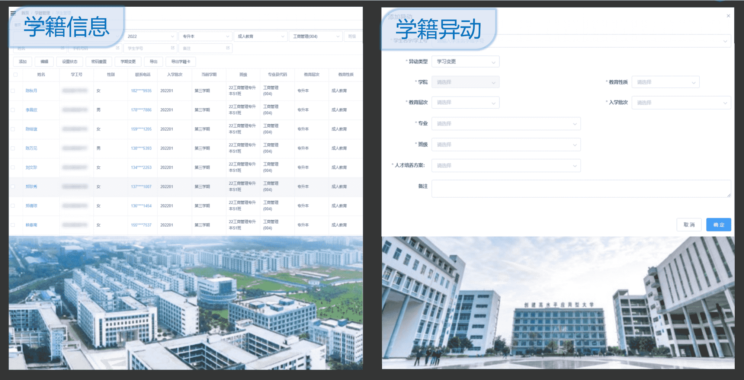744x380 pixels.
Task: Click the 添加 button
Action: point(23,62)
